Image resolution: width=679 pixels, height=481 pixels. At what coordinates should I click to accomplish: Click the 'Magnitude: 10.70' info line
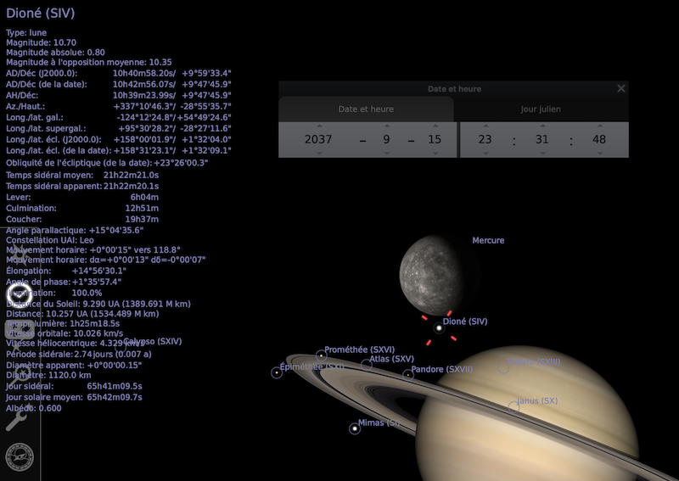(41, 42)
